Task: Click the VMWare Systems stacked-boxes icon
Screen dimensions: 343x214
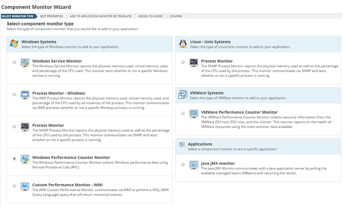Action: coord(183,95)
